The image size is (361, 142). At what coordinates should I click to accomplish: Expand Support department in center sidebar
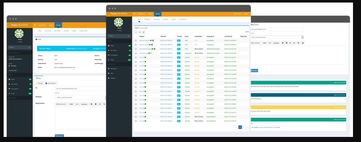click(130, 78)
